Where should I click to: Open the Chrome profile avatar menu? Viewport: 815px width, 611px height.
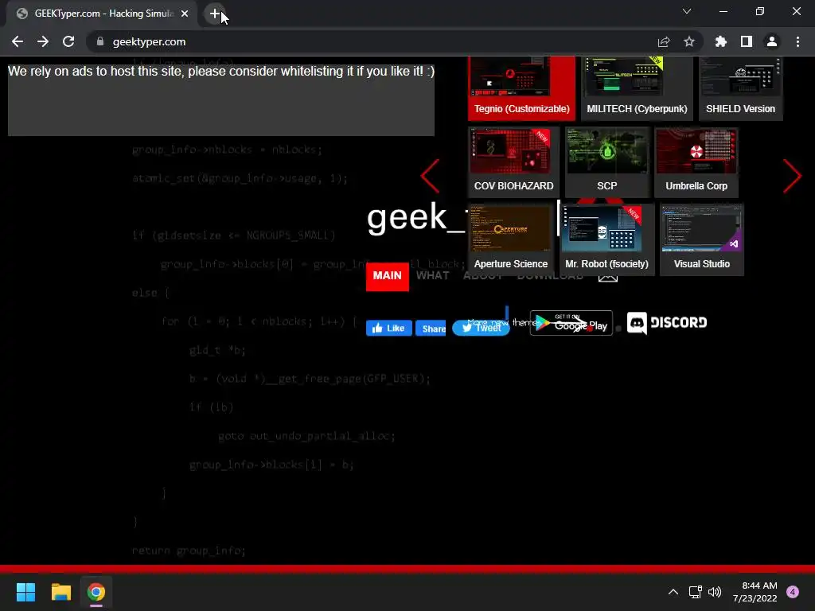coord(772,41)
